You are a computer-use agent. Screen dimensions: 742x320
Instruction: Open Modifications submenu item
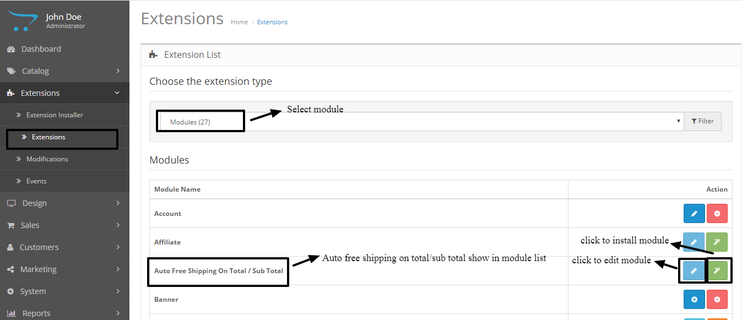(47, 159)
